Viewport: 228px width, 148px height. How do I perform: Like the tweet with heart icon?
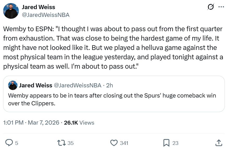[x=114, y=143]
